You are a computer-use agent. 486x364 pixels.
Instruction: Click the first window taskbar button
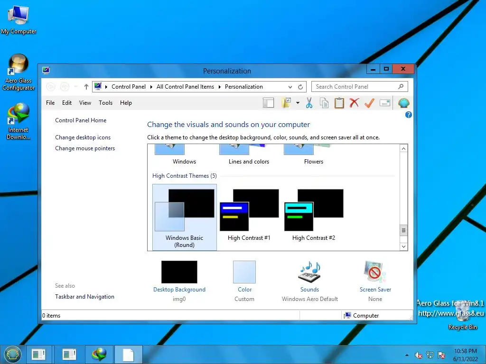click(39, 355)
